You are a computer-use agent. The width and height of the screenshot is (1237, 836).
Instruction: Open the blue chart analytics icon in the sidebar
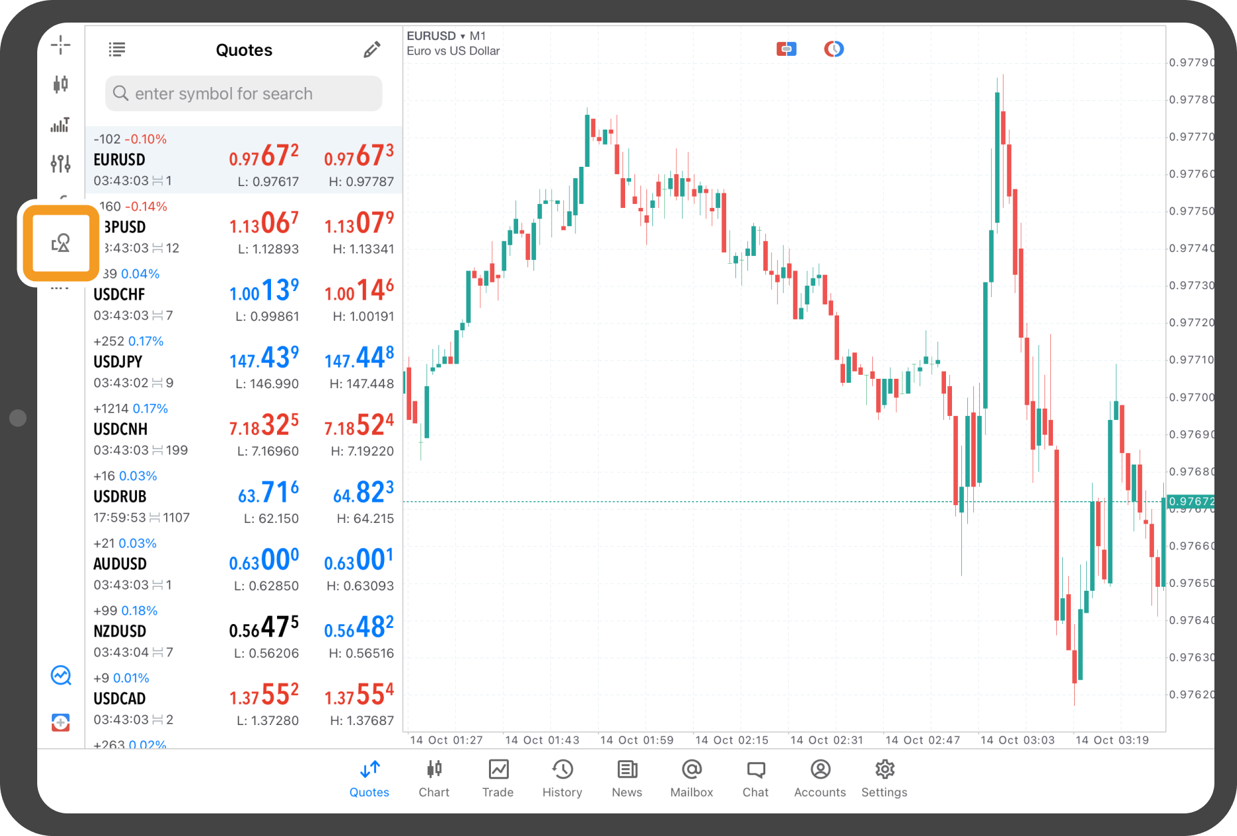coord(61,676)
